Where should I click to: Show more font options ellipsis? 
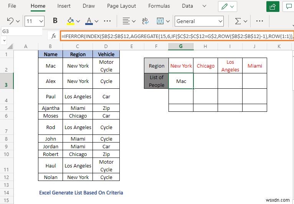point(107,21)
